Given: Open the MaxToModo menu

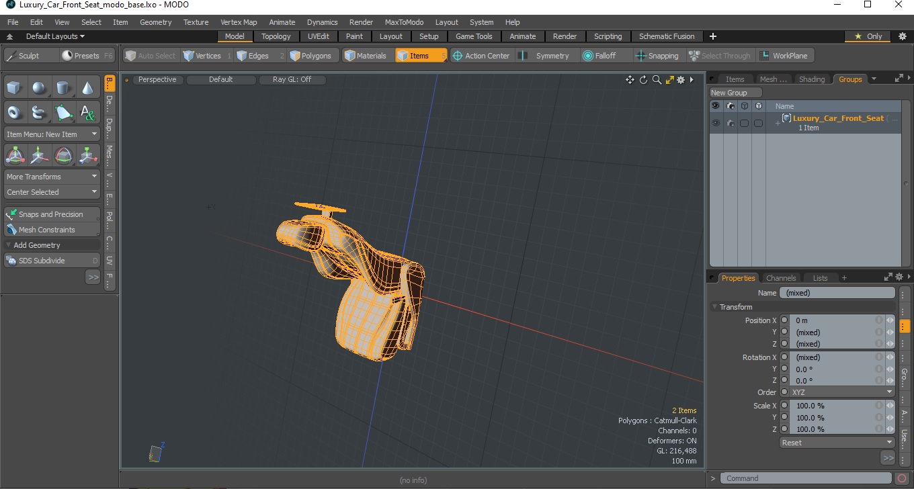Looking at the screenshot, I should pos(404,22).
